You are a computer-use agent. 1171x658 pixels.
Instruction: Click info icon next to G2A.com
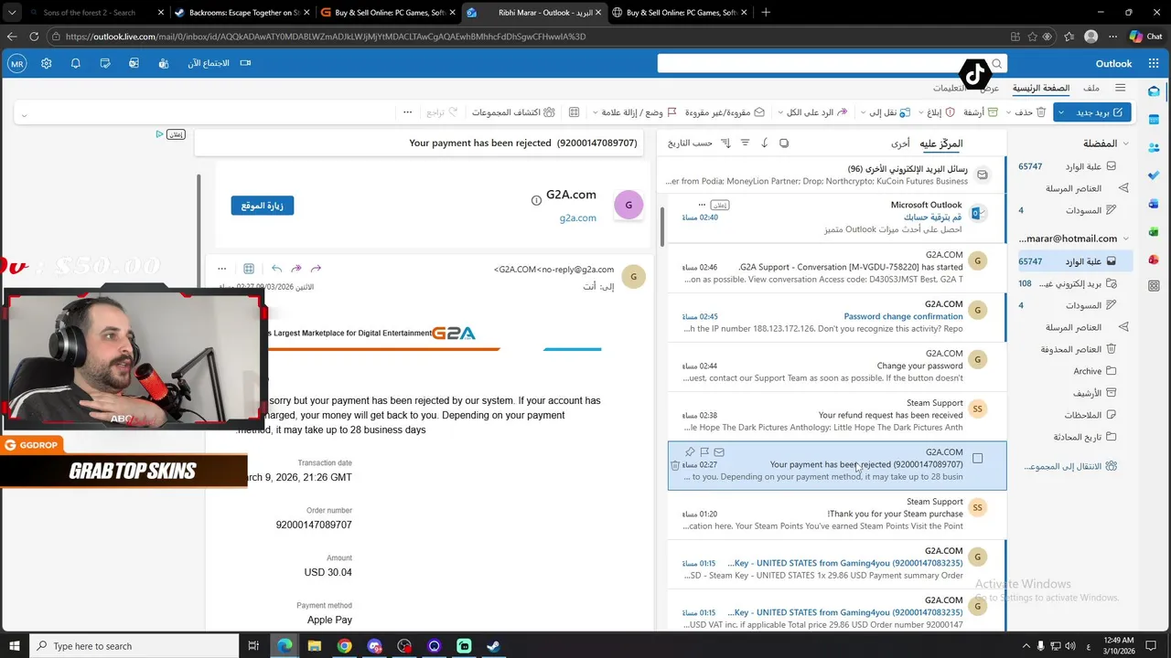[x=537, y=200]
